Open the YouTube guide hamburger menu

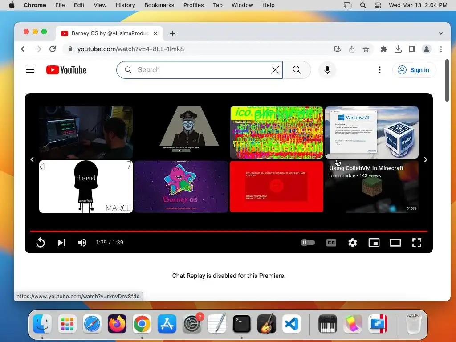[30, 70]
